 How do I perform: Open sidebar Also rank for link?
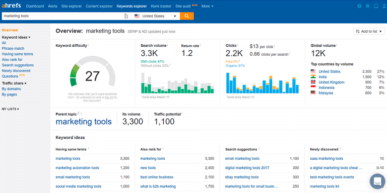[x=12, y=60]
